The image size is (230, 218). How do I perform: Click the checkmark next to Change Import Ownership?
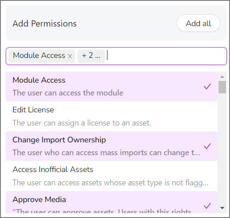pos(207,146)
